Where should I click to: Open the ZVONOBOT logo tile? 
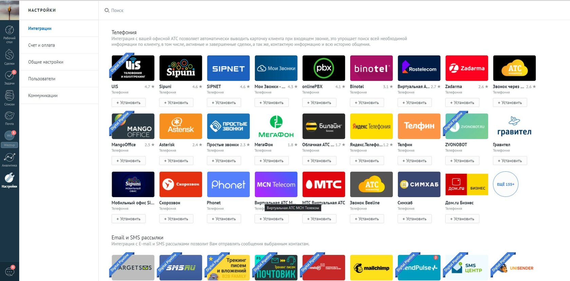pos(467,126)
